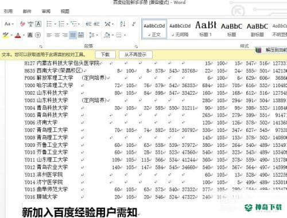Image resolution: width=287 pixels, height=218 pixels.
Task: Open the Change Case Aa dropdown
Action: (x=9, y=24)
